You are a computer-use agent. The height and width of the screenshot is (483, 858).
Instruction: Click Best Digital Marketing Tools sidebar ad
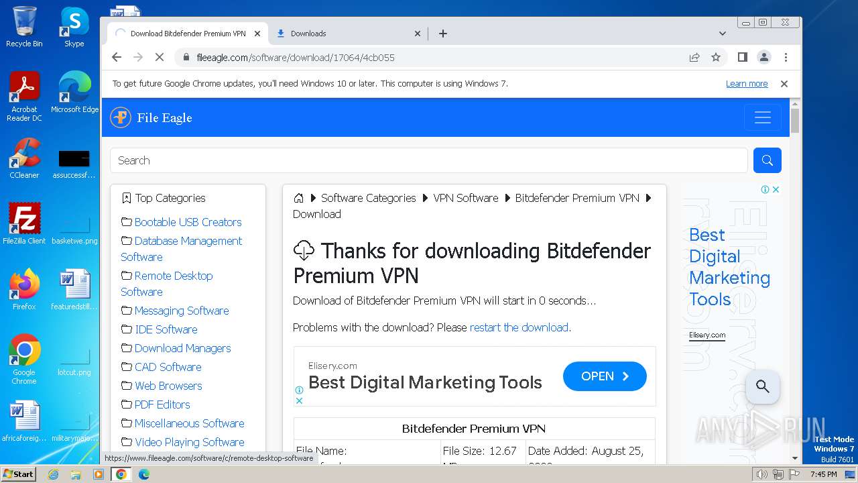tap(729, 267)
